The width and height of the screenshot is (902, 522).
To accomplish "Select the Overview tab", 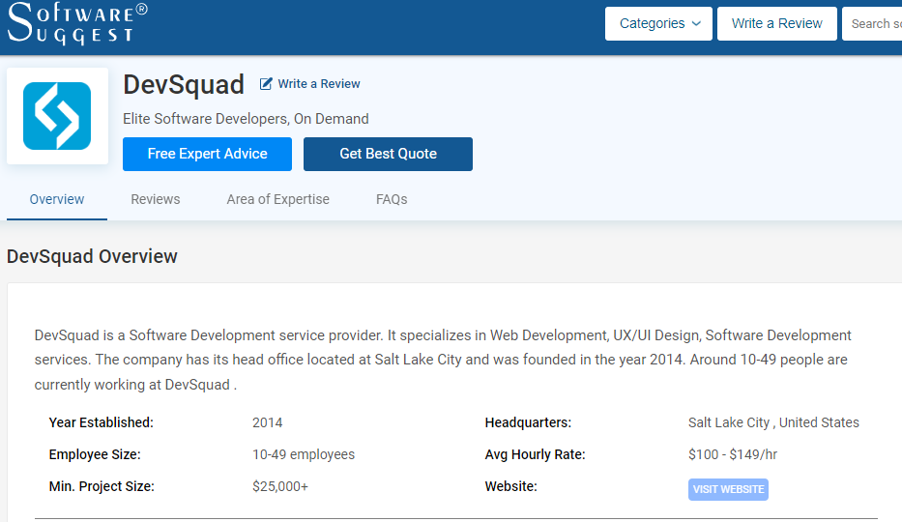I will coord(57,199).
